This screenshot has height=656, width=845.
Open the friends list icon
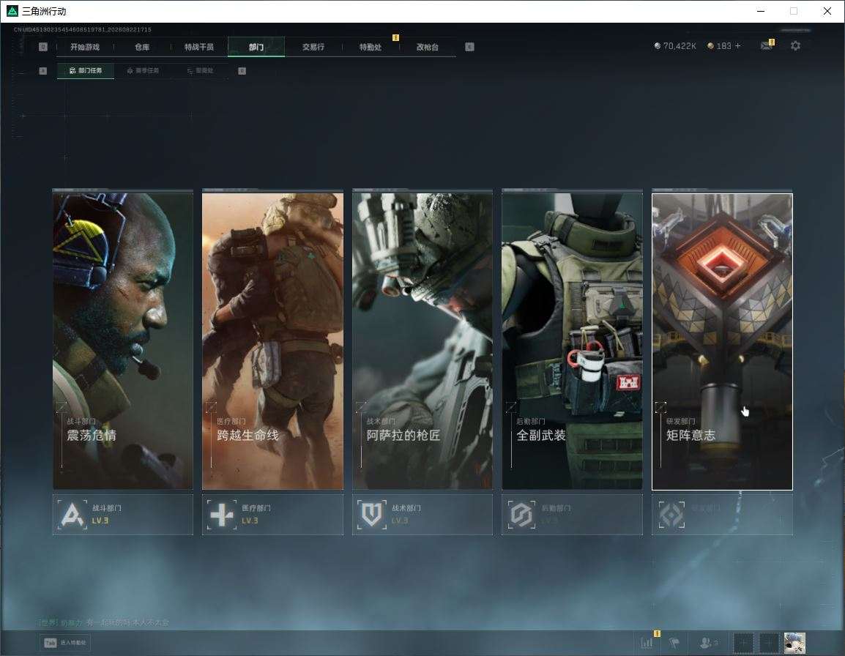point(708,643)
